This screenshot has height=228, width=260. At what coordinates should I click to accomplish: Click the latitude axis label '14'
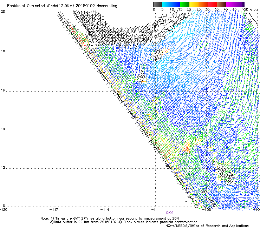(3, 129)
